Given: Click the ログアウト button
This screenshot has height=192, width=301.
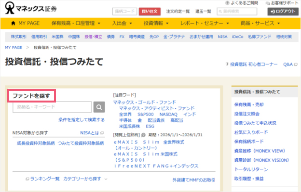Looking at the screenshot, I should coord(283,12).
